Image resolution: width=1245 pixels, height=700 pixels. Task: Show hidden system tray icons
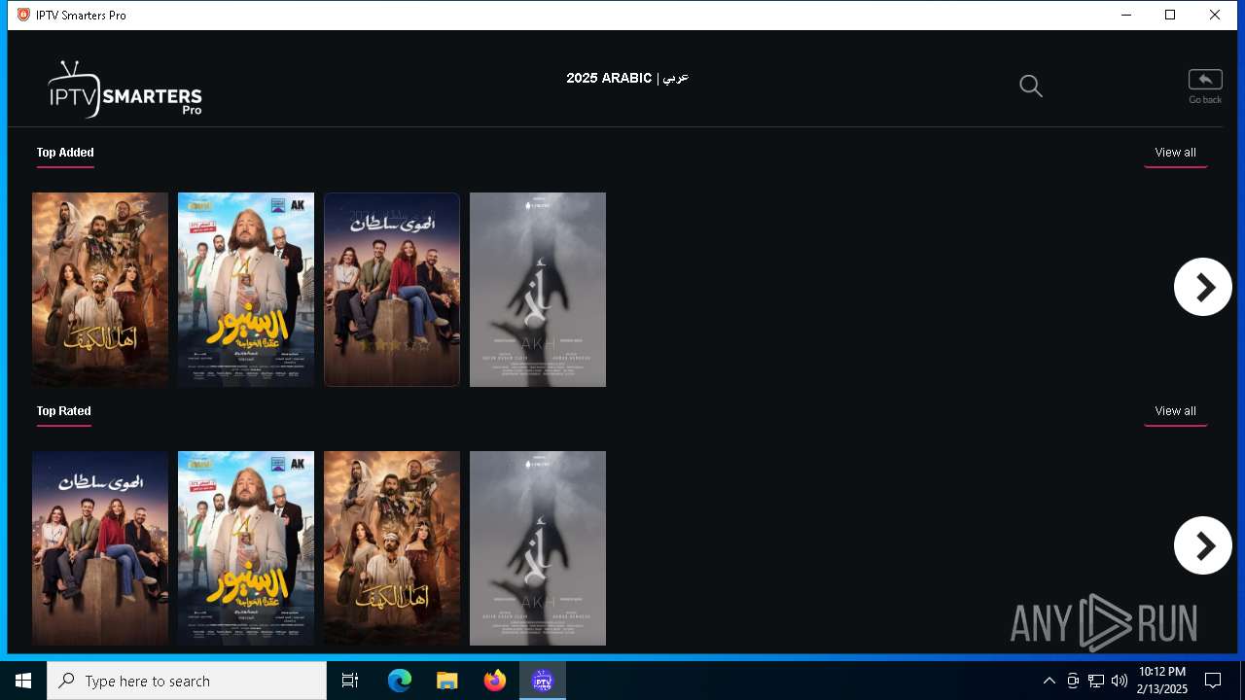coord(1049,681)
